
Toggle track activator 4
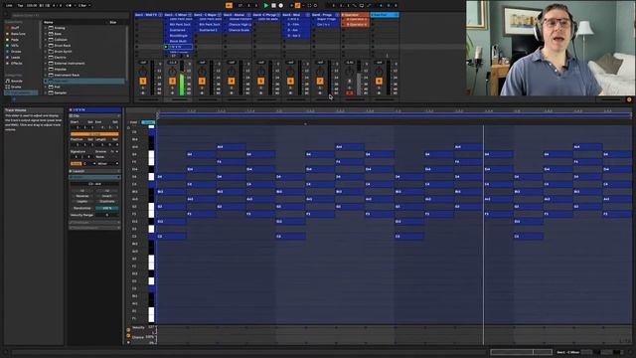tap(232, 82)
